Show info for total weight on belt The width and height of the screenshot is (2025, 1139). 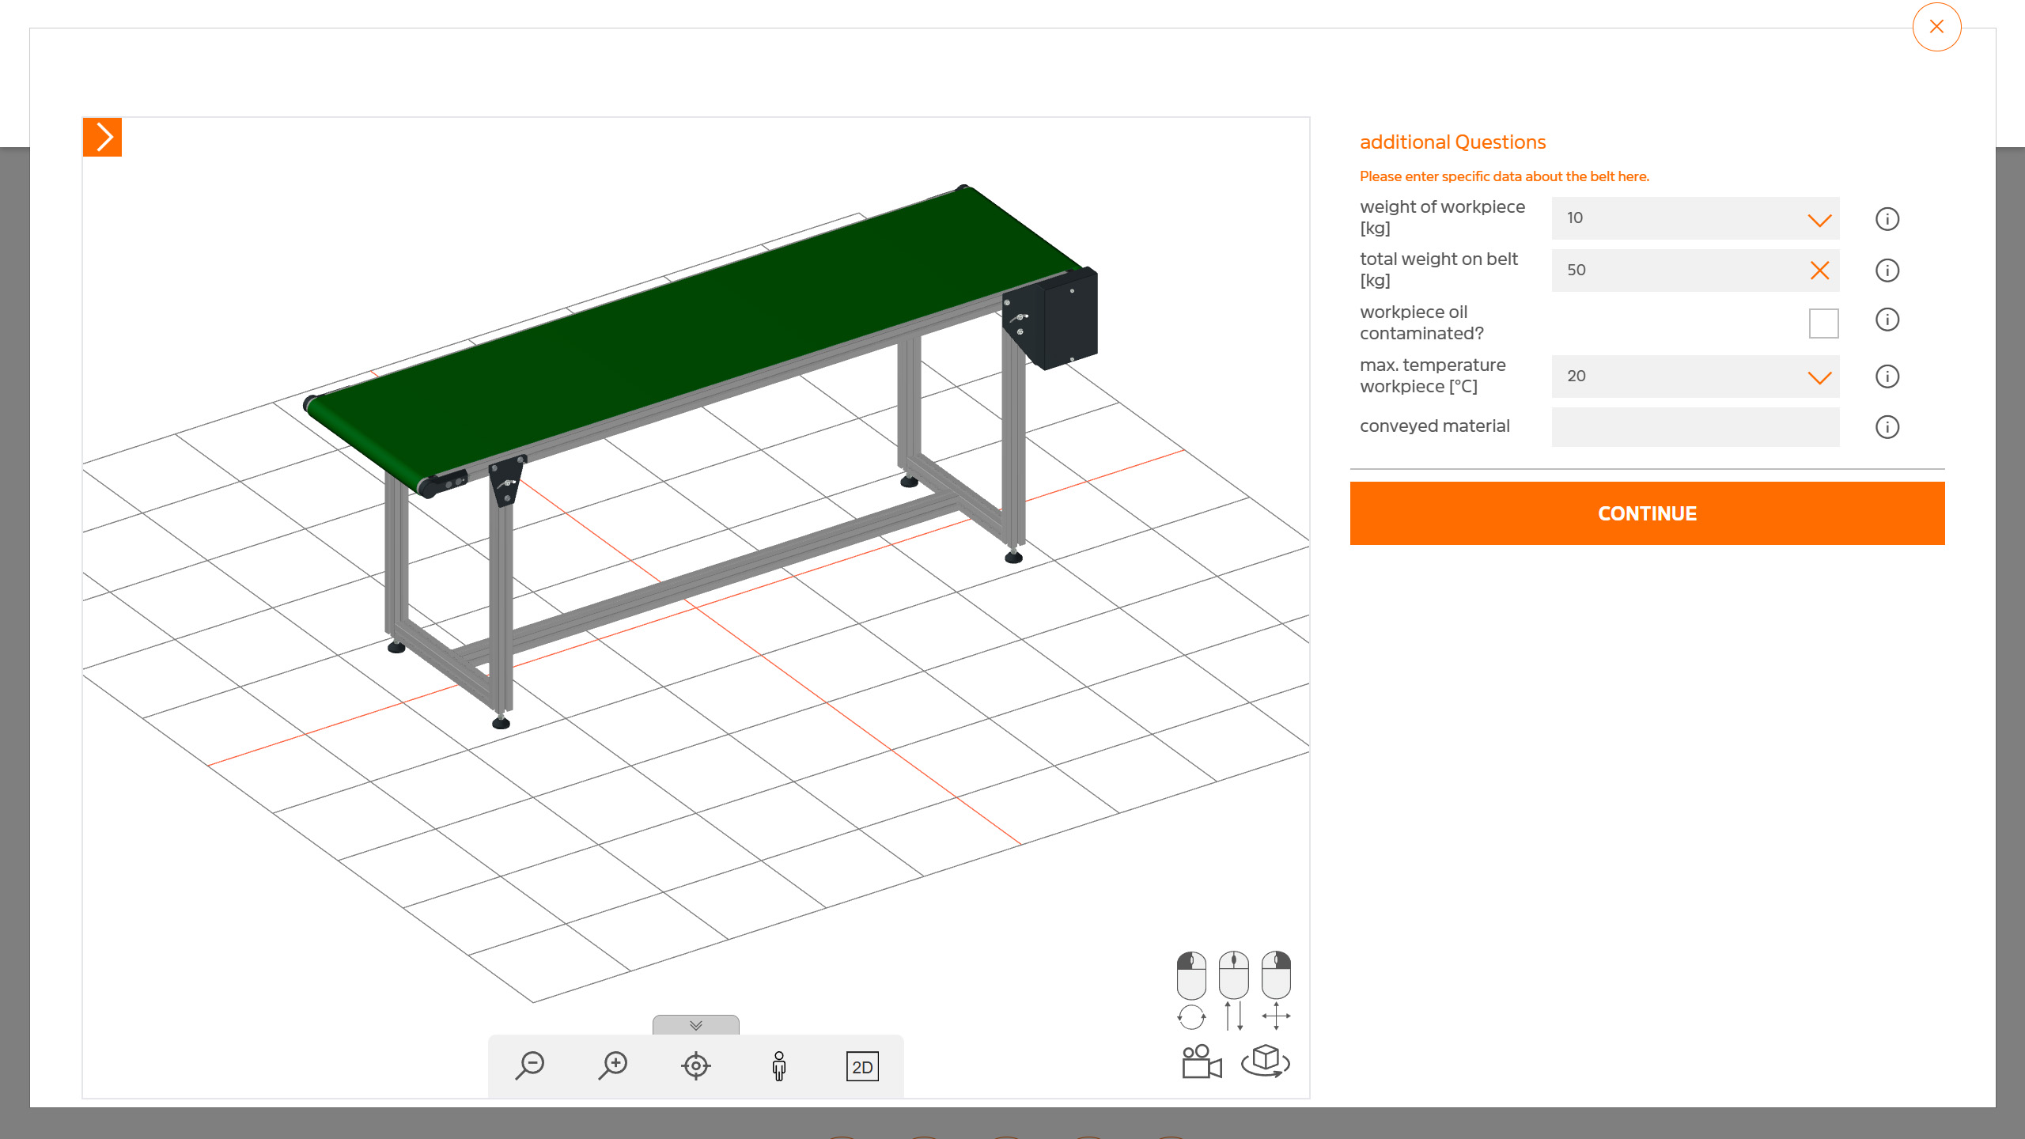click(x=1887, y=271)
